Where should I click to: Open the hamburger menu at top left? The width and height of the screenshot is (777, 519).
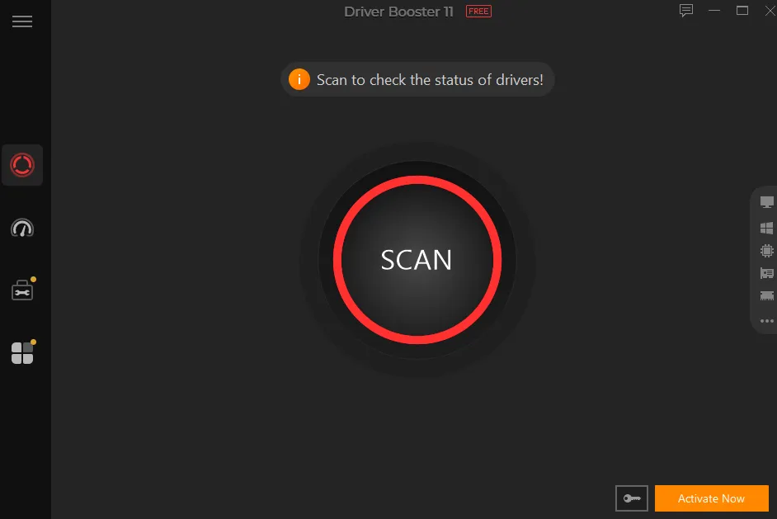tap(21, 21)
